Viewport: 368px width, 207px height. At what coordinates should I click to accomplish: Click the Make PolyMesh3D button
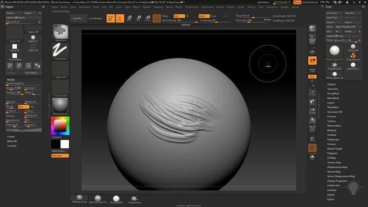(348, 27)
